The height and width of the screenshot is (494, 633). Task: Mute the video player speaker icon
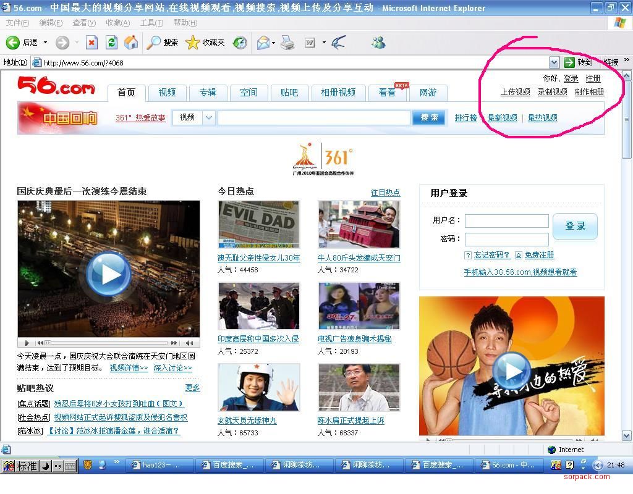point(190,343)
